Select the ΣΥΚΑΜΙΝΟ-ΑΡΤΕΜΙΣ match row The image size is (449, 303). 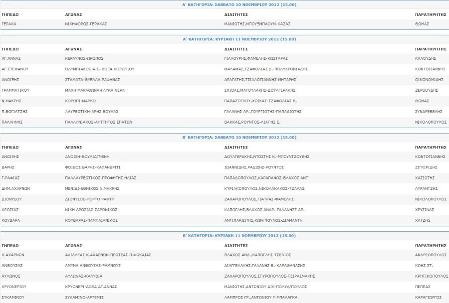click(x=224, y=298)
